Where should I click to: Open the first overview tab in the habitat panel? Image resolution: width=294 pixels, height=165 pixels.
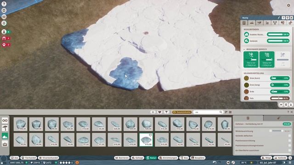click(244, 23)
